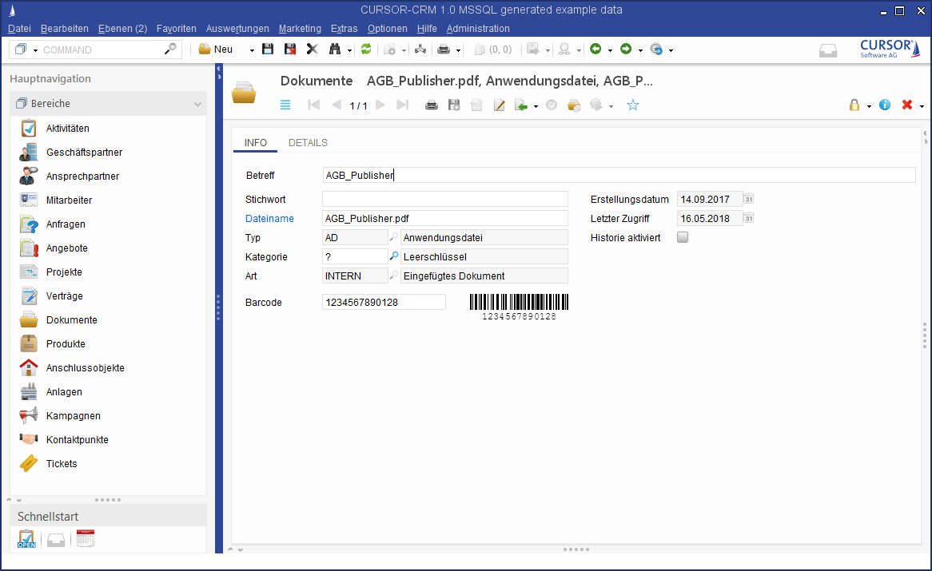Viewport: 932px width, 571px height.
Task: Open Erstellungsdatum calendar picker
Action: [749, 199]
